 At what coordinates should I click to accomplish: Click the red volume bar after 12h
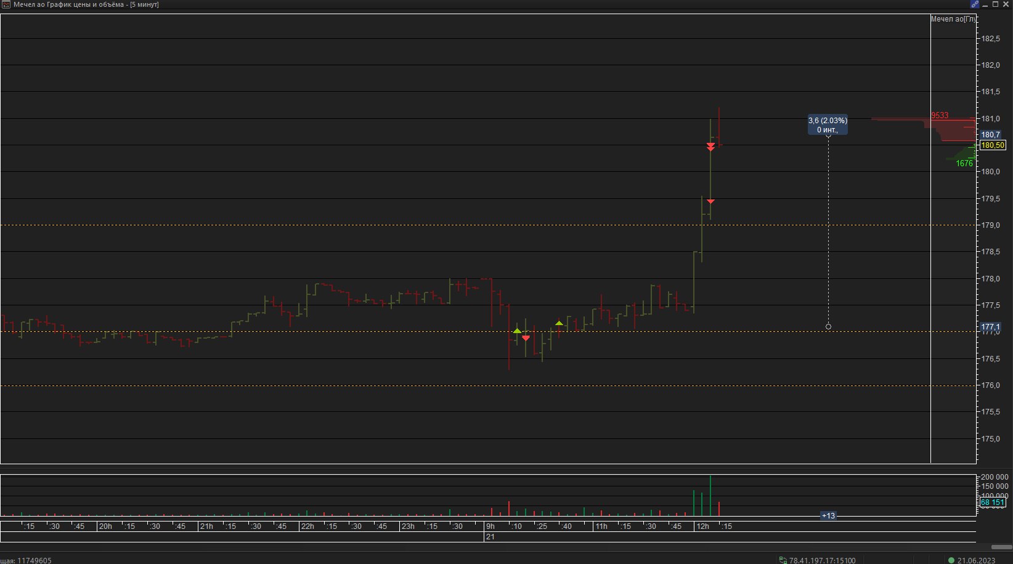pyautogui.click(x=718, y=509)
